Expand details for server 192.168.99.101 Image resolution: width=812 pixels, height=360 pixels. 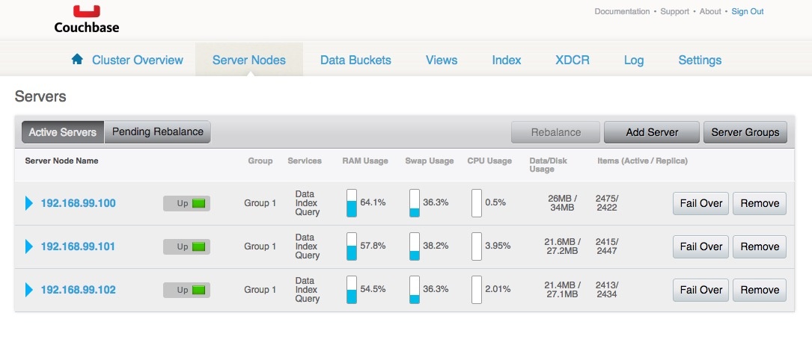pyautogui.click(x=29, y=246)
